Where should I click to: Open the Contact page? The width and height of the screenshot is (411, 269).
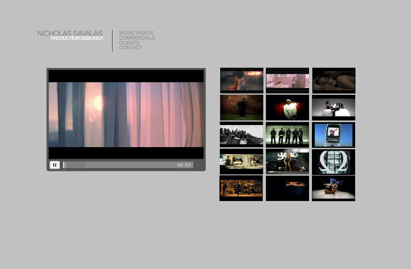pyautogui.click(x=130, y=48)
